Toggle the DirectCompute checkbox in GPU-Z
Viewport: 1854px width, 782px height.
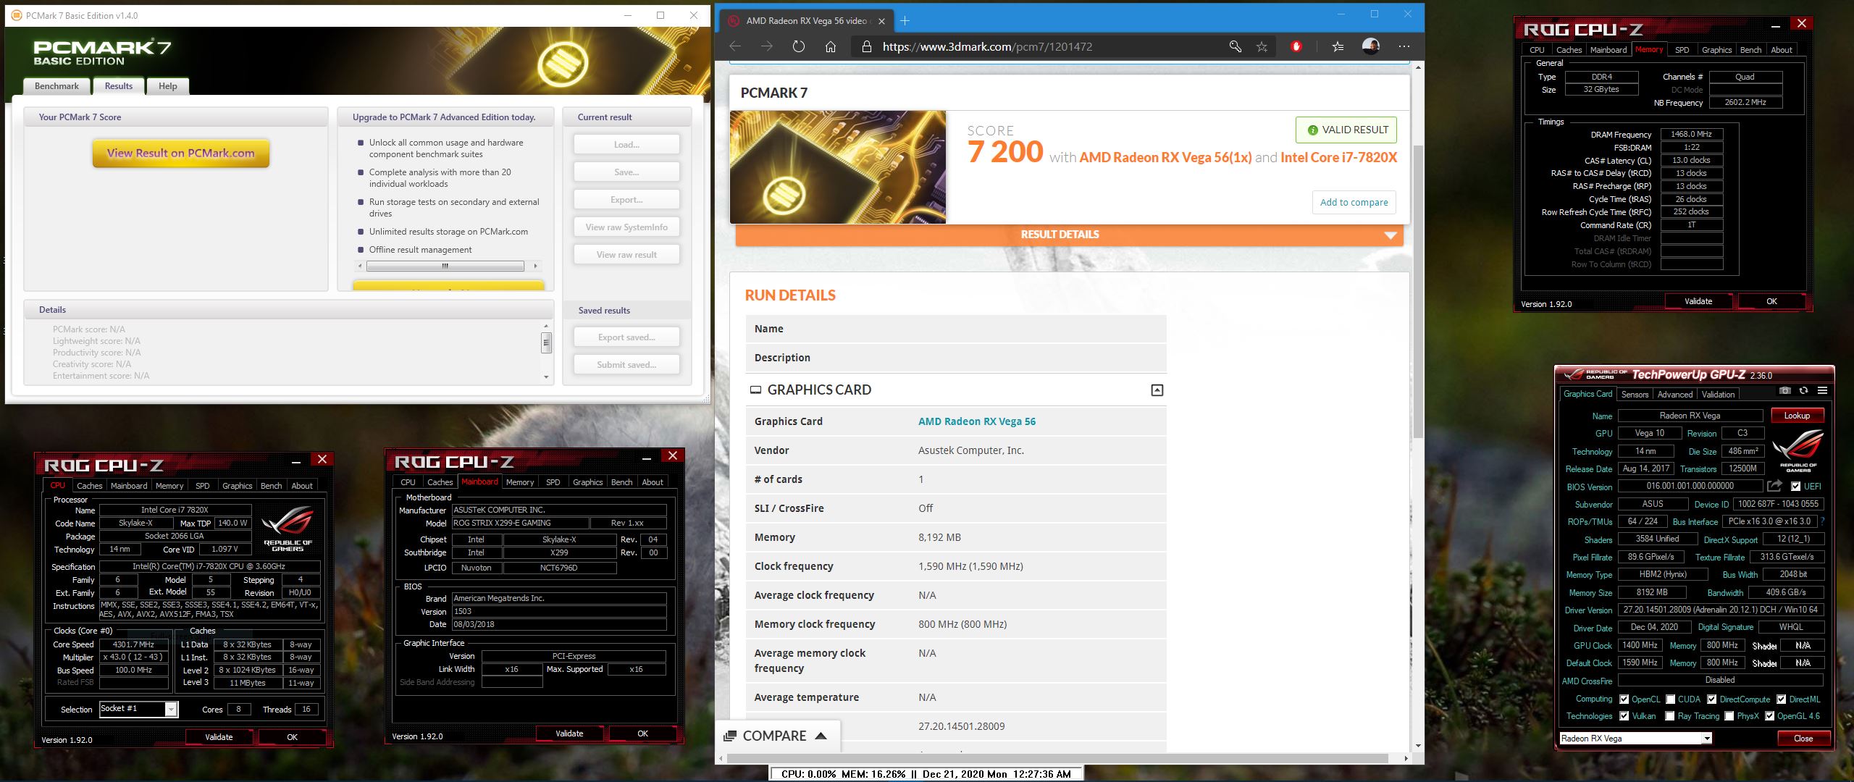[x=1711, y=699]
